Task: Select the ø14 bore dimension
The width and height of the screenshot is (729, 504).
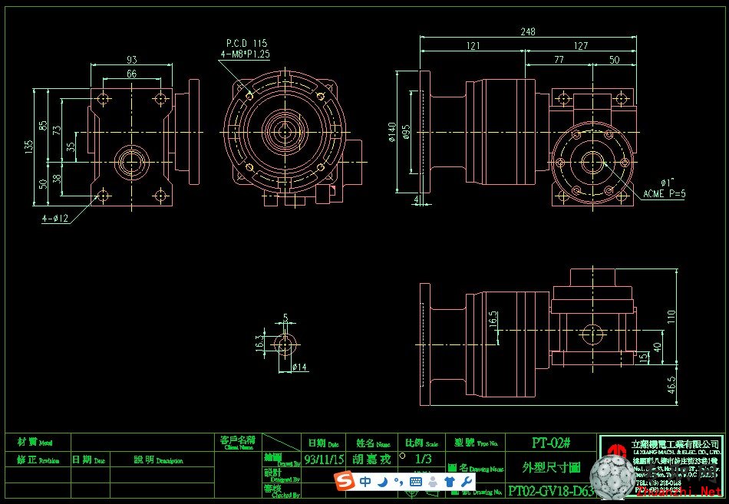Action: [300, 367]
